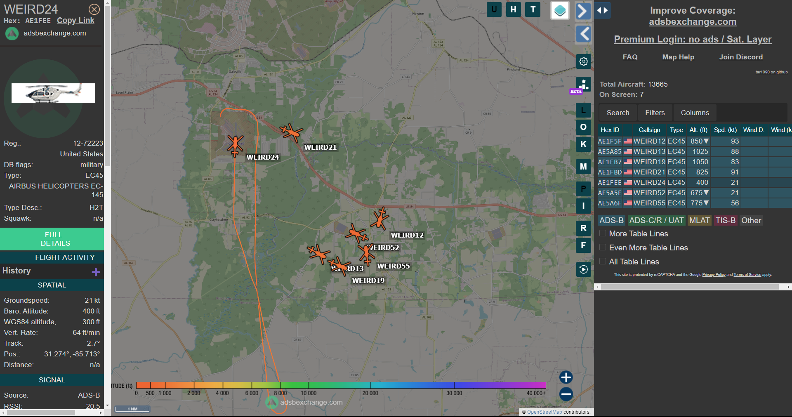Screen dimensions: 792x417
Task: Open Premium Login link
Action: click(693, 39)
